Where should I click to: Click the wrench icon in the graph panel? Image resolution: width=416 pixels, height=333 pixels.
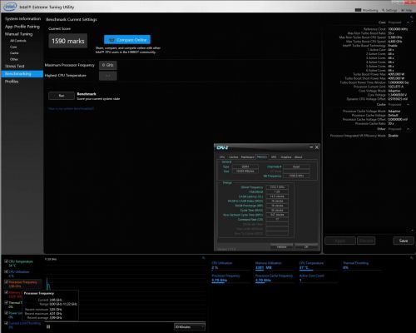point(203,258)
